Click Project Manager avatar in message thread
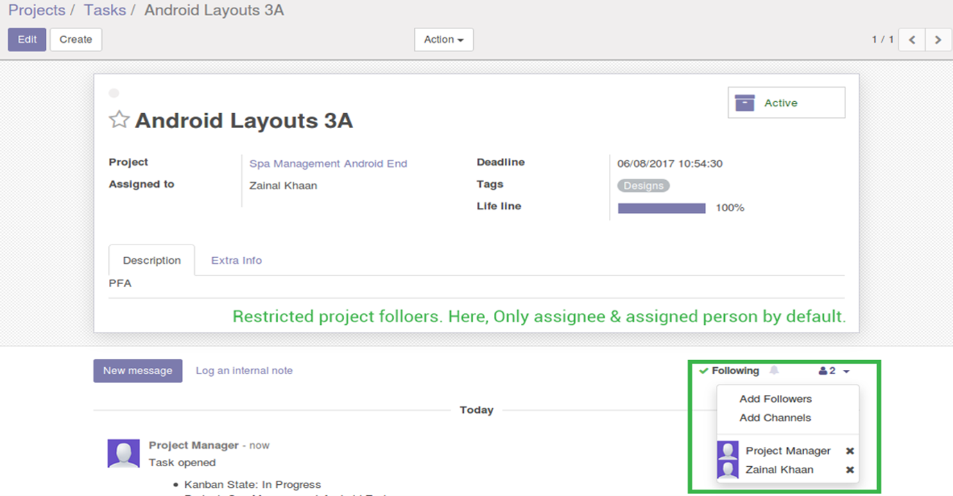Viewport: 953px width, 496px height. click(x=123, y=453)
